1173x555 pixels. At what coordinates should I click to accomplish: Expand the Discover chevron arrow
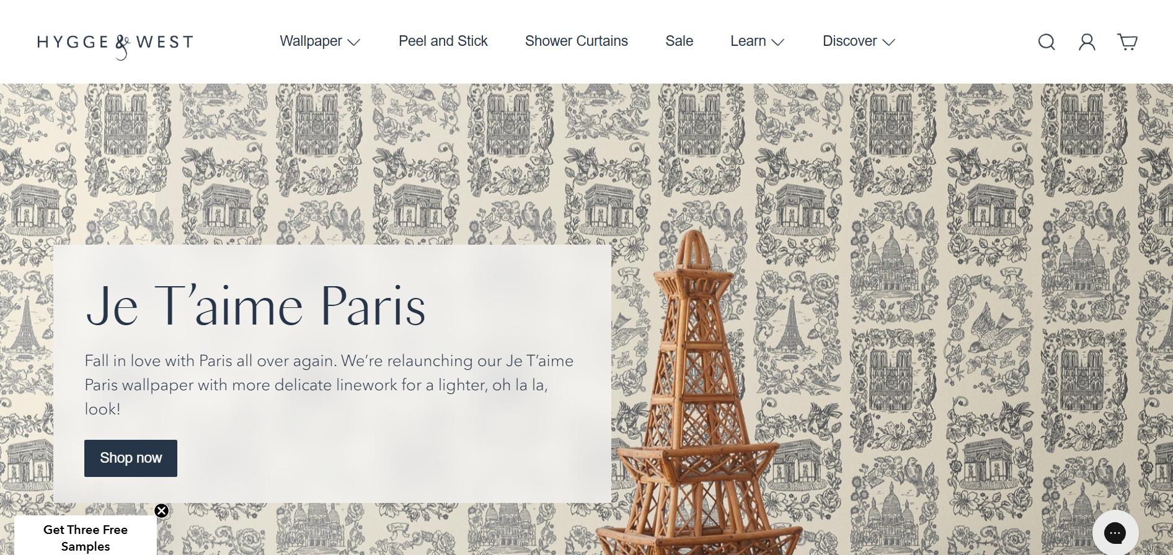888,42
